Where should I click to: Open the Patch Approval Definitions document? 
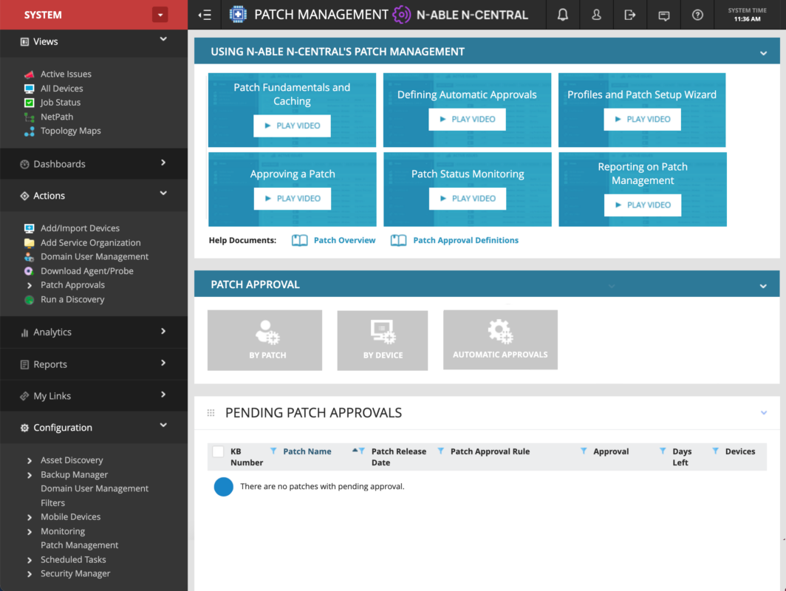click(x=465, y=240)
